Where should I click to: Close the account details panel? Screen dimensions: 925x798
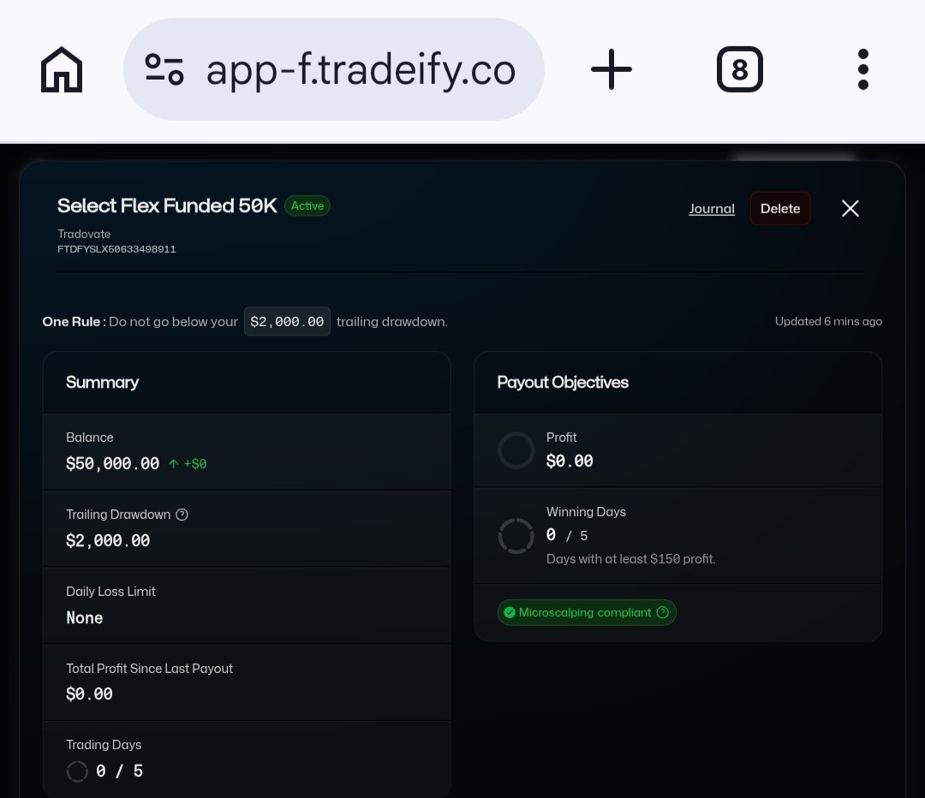(850, 208)
